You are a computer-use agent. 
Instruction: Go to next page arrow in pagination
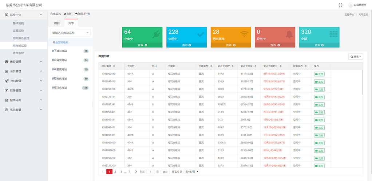[136, 172]
